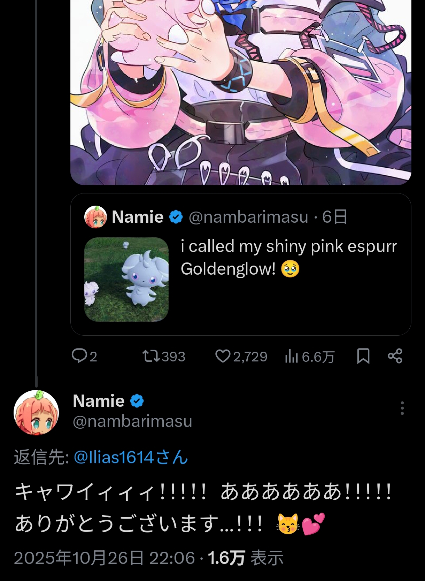This screenshot has height=581, width=425.
Task: Tap the 1.6万 表示 view count
Action: click(x=245, y=558)
